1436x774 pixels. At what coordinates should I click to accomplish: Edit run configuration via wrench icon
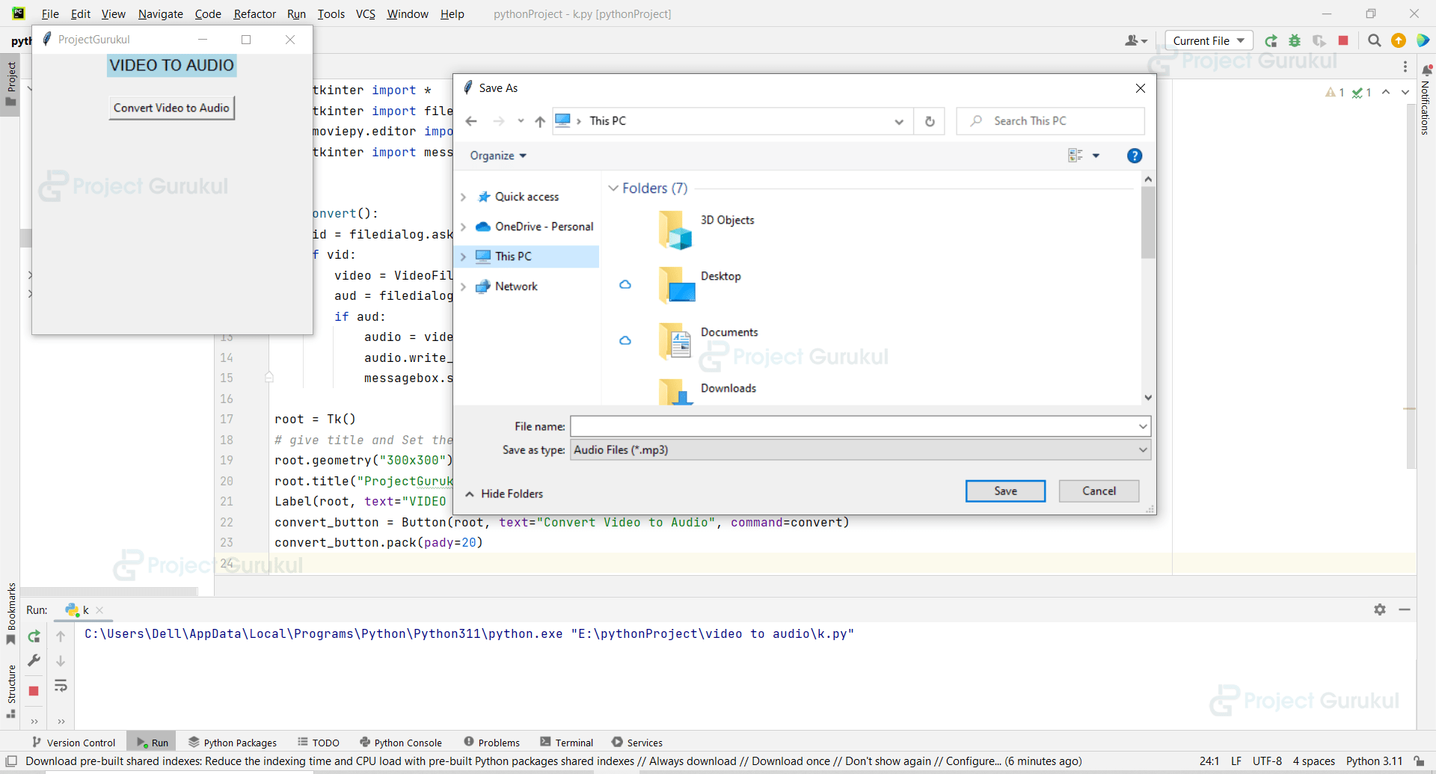pyautogui.click(x=34, y=660)
